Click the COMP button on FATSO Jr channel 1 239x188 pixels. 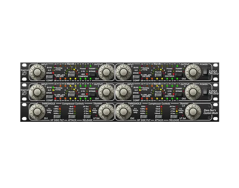coord(49,77)
